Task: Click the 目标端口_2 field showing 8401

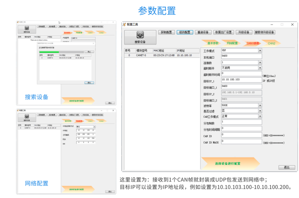Action: (x=241, y=99)
